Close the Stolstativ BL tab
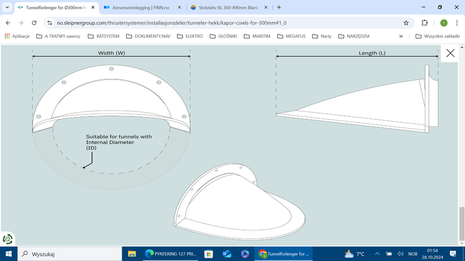Viewport: 465px width, 261px height. 266,7
